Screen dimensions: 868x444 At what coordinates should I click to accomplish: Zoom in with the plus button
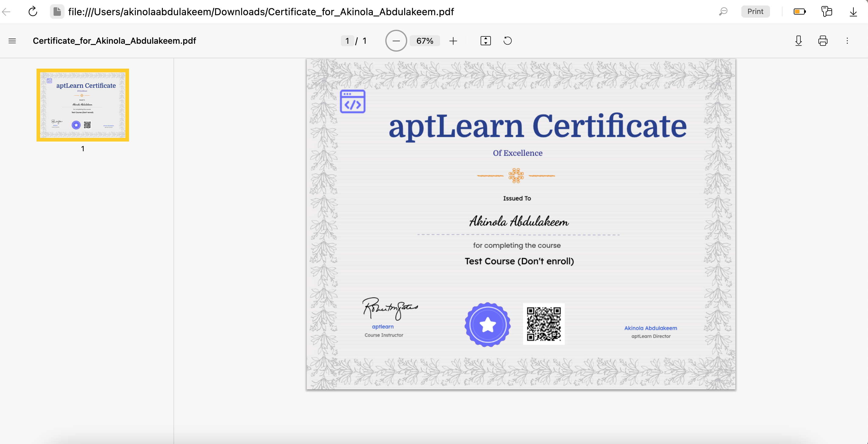point(453,41)
